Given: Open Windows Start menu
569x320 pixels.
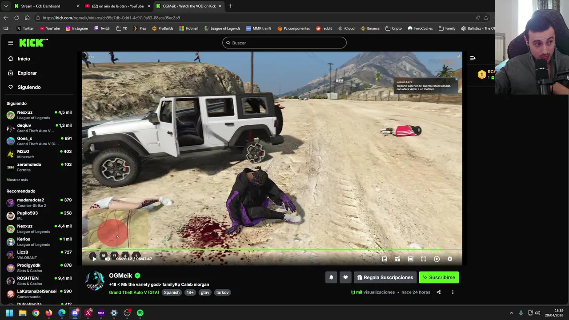Looking at the screenshot, I should [x=9, y=313].
